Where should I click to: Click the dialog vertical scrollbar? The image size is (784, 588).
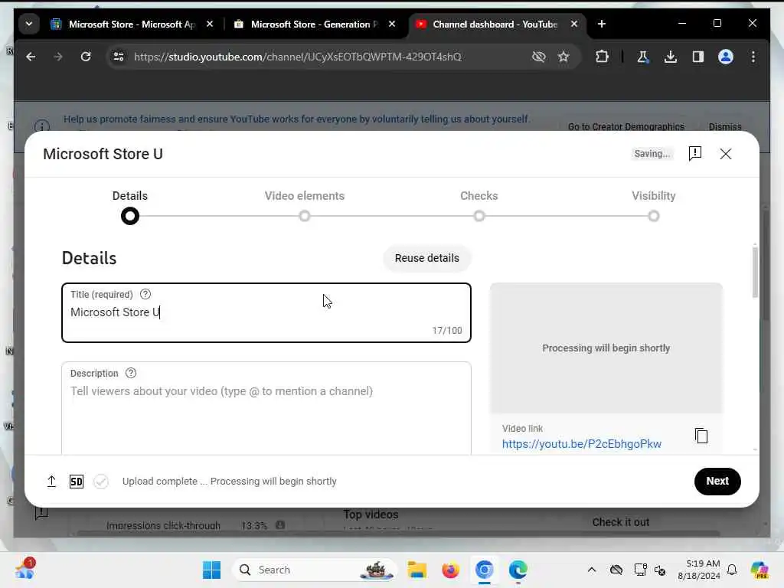(755, 273)
